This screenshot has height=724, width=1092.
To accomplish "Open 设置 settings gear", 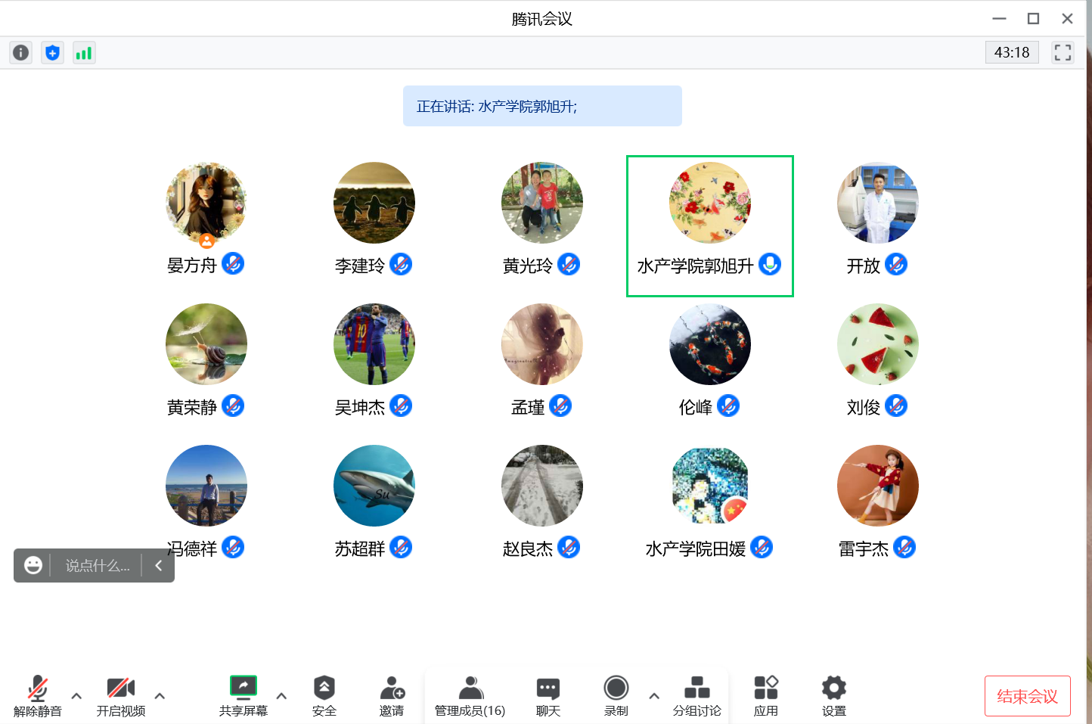I will tap(833, 695).
